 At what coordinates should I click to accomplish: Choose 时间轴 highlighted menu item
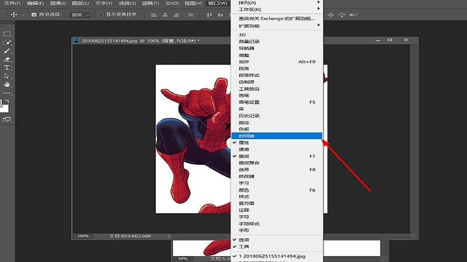[277, 136]
